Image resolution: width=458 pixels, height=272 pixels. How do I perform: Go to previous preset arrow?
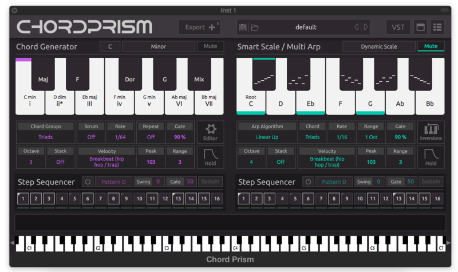[x=357, y=27]
